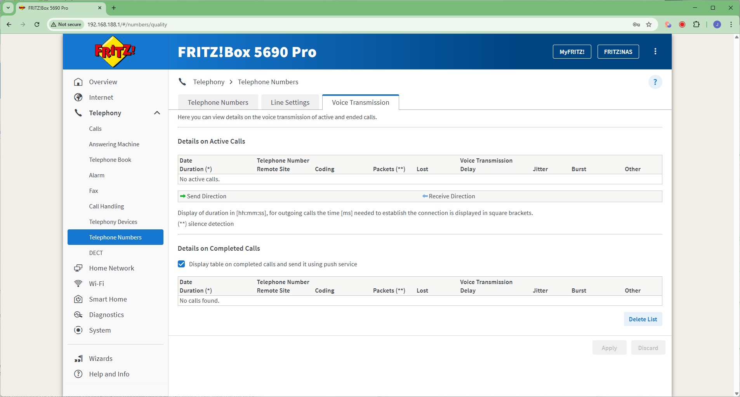Click the FRITZ! logo

coord(115,52)
